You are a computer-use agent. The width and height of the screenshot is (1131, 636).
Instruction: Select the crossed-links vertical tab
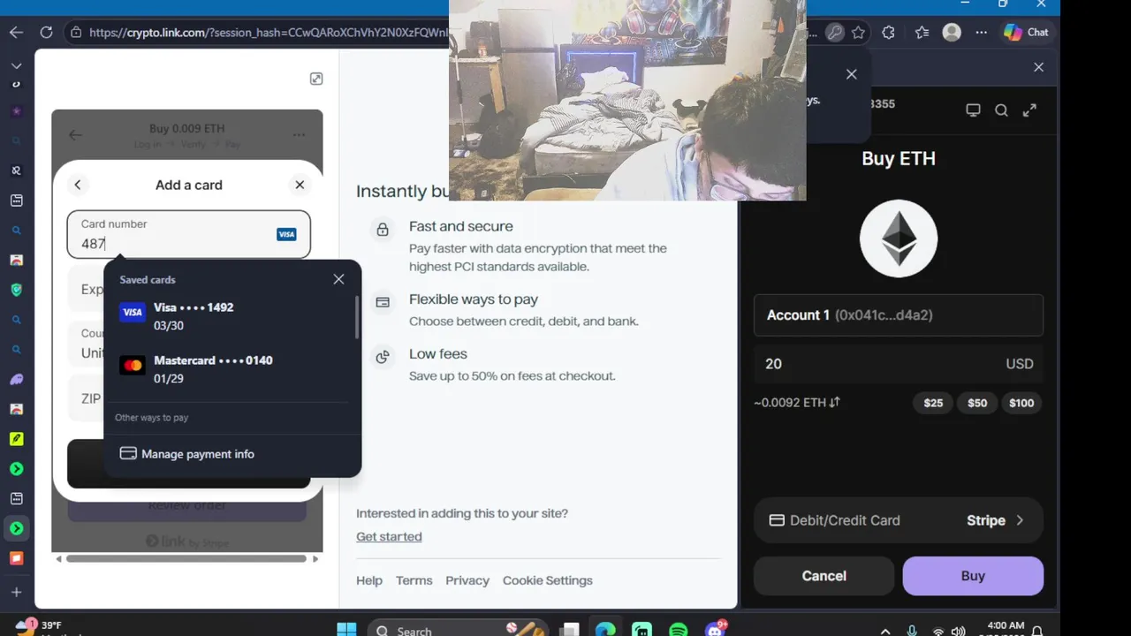click(x=16, y=170)
